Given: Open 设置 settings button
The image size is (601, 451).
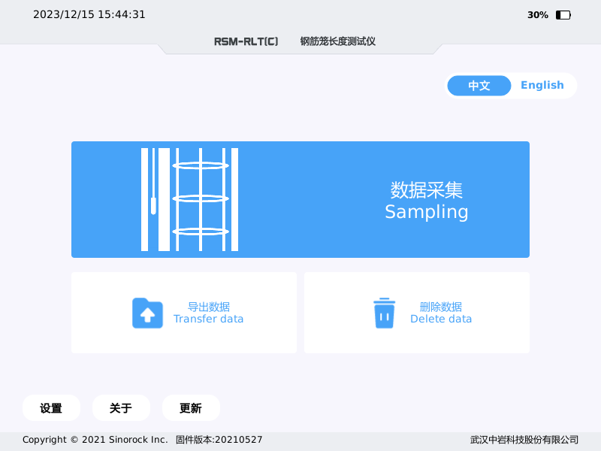Looking at the screenshot, I should 51,408.
